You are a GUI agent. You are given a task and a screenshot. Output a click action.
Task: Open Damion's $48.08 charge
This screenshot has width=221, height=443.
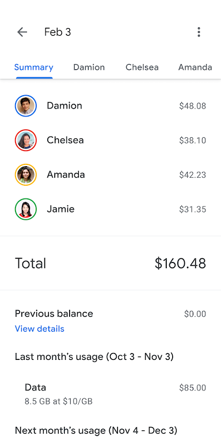(193, 106)
